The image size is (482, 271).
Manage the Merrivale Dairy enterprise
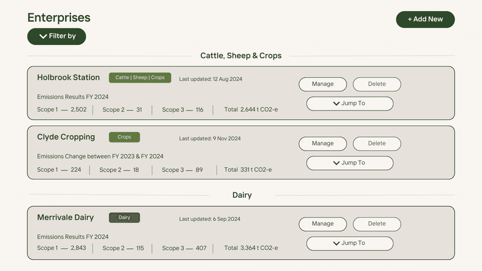322,224
